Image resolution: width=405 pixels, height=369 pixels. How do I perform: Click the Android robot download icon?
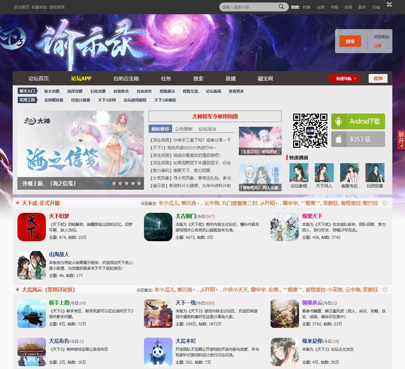click(x=339, y=121)
